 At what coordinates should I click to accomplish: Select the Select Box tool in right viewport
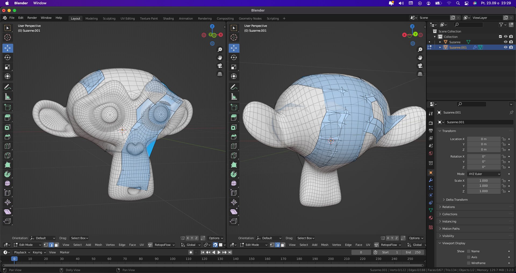click(234, 28)
